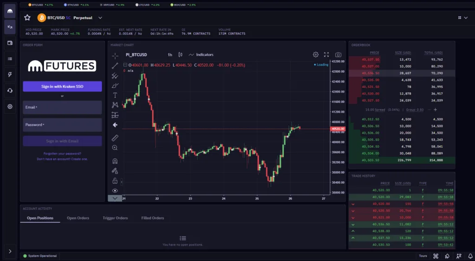475x261 pixels.
Task: Collapse the OHLC legend minus box
Action: point(125,65)
